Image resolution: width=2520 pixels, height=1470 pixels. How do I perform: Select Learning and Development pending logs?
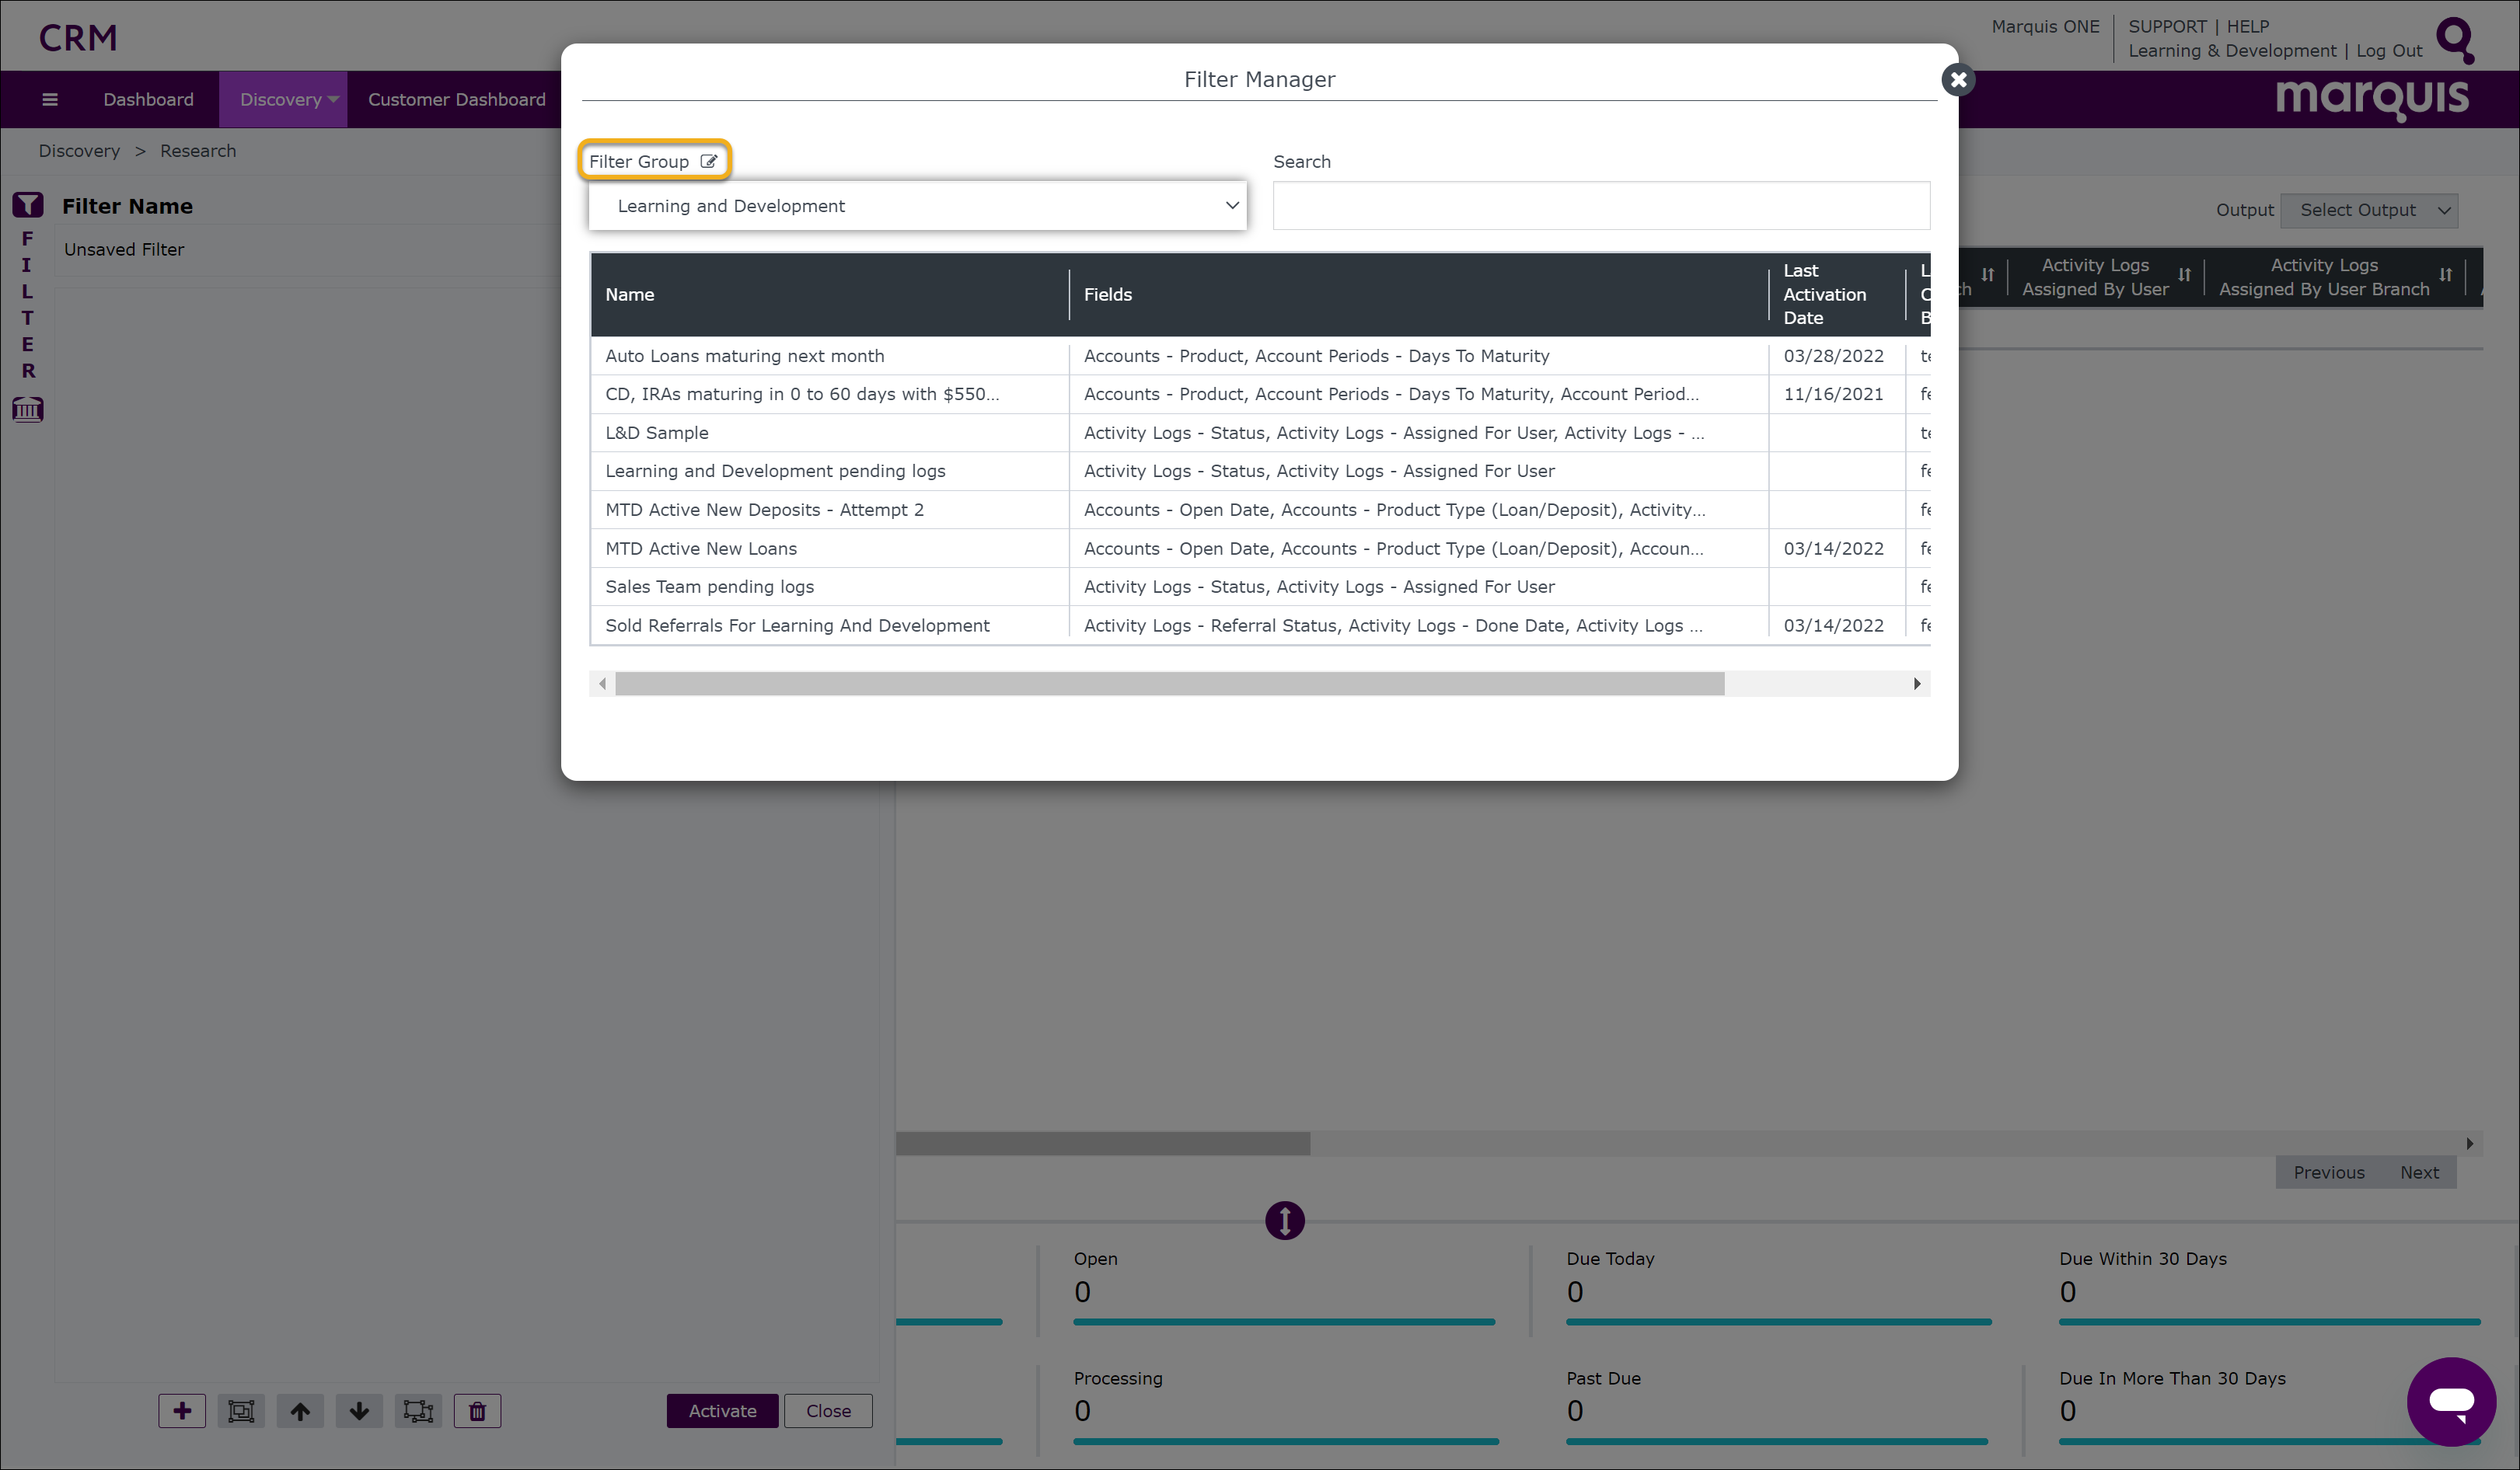coord(1260,471)
